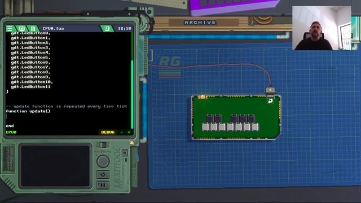The height and width of the screenshot is (203, 361).
Task: Click the 'end' keyword line
Action: (10, 126)
